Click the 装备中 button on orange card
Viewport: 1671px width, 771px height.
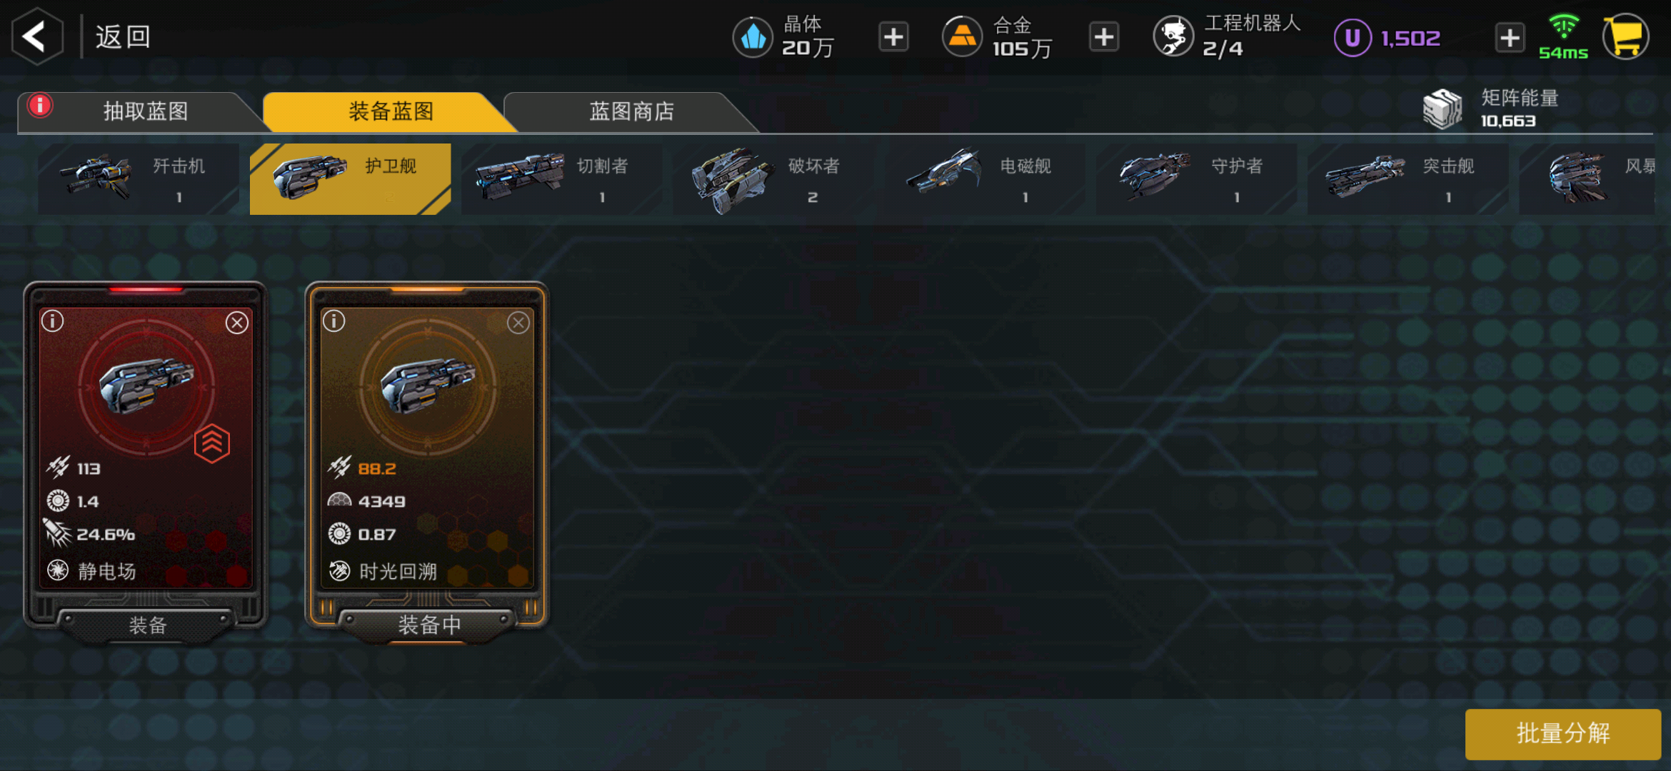[x=428, y=625]
